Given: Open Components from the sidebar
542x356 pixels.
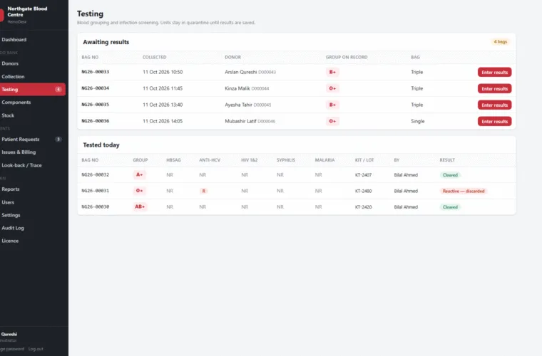Looking at the screenshot, I should pyautogui.click(x=16, y=103).
